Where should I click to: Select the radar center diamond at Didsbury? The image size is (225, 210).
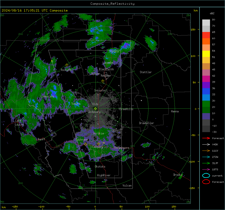[x=95, y=109]
